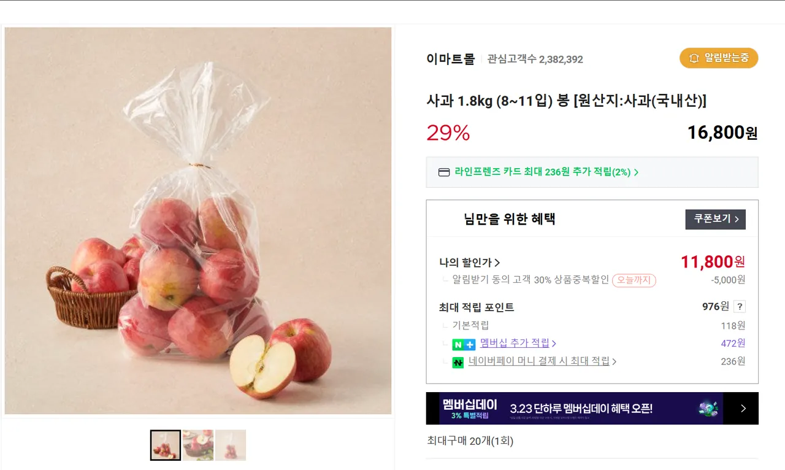Image resolution: width=785 pixels, height=470 pixels.
Task: Click the card icon beside 라인프렌즈 카드
Action: (444, 172)
